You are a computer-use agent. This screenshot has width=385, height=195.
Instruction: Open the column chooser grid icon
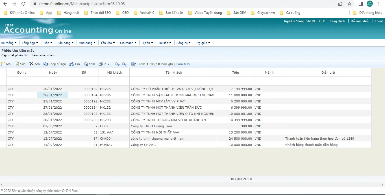tap(134, 64)
